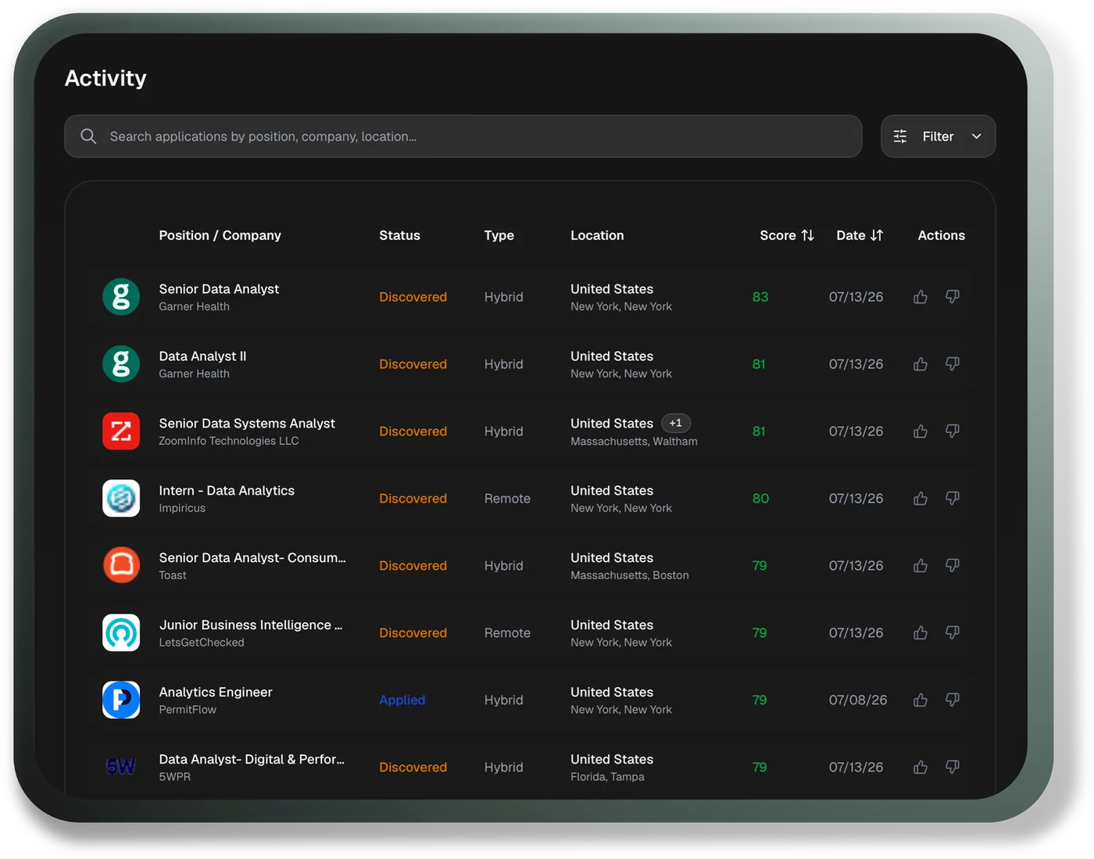Open the Senior Data Analyst position
Viewport: 1094px width, 859px height.
click(x=219, y=289)
